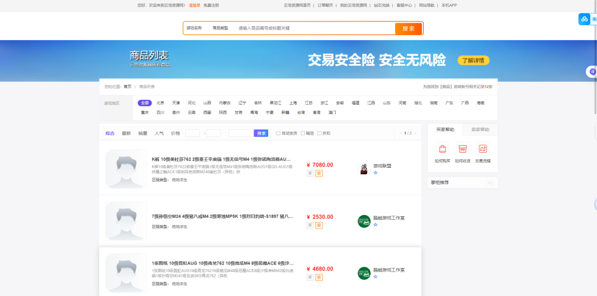Click 首页 in the breadcrumb
The height and width of the screenshot is (296, 597).
[x=128, y=87]
